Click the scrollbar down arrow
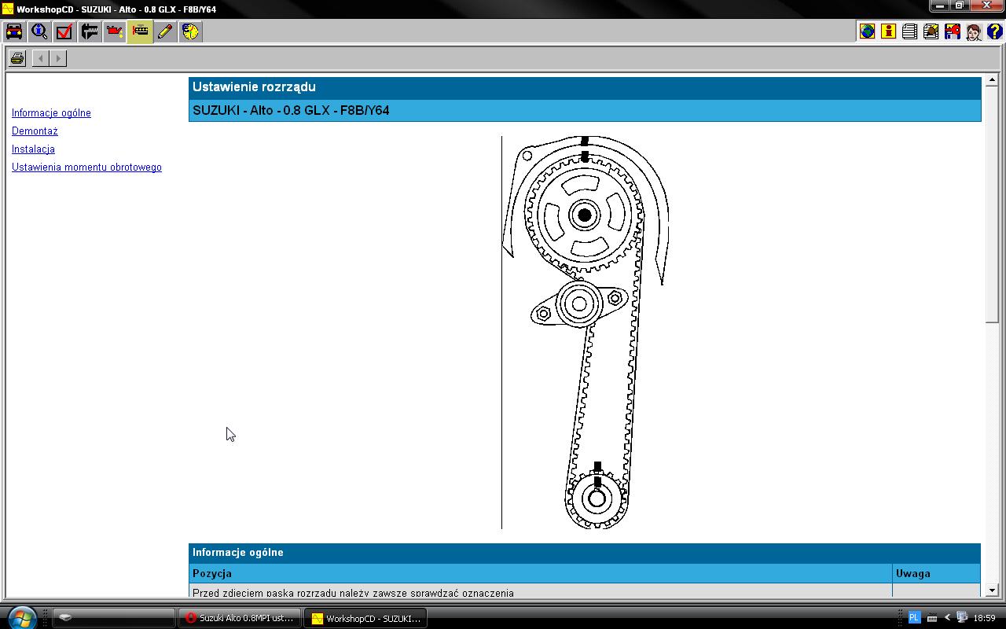The height and width of the screenshot is (629, 1006). coord(992,590)
